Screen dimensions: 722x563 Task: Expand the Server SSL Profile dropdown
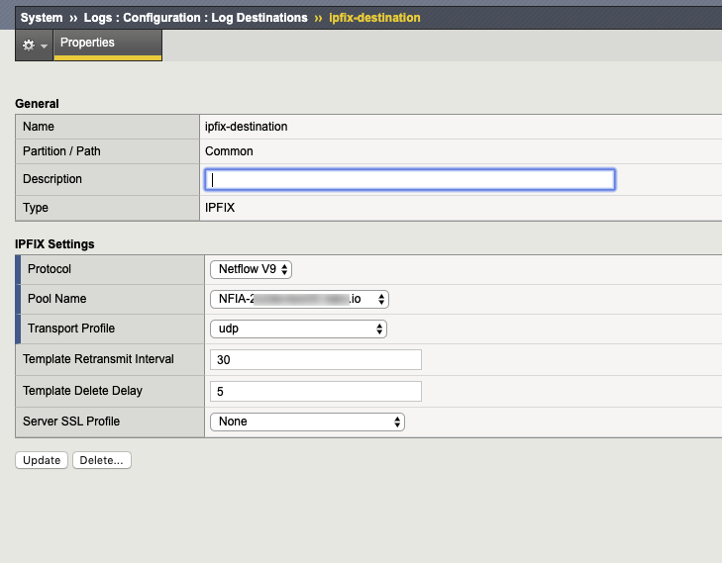307,422
